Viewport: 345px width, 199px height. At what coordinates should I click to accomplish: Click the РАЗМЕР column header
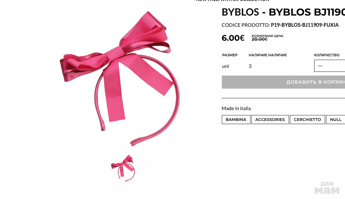[230, 55]
